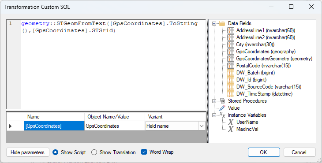Click the Value pencil icon
This screenshot has height=163, width=322.
pyautogui.click(x=222, y=108)
